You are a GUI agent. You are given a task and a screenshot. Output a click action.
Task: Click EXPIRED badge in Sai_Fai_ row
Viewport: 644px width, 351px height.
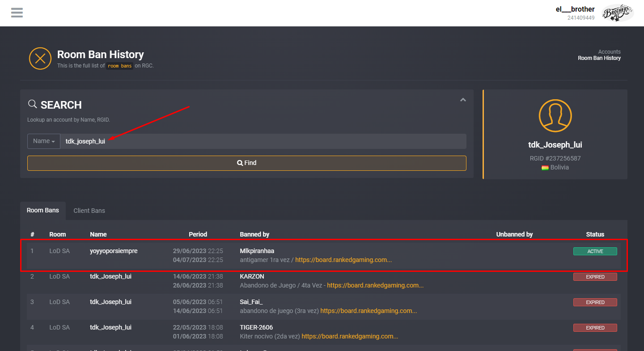click(x=595, y=302)
